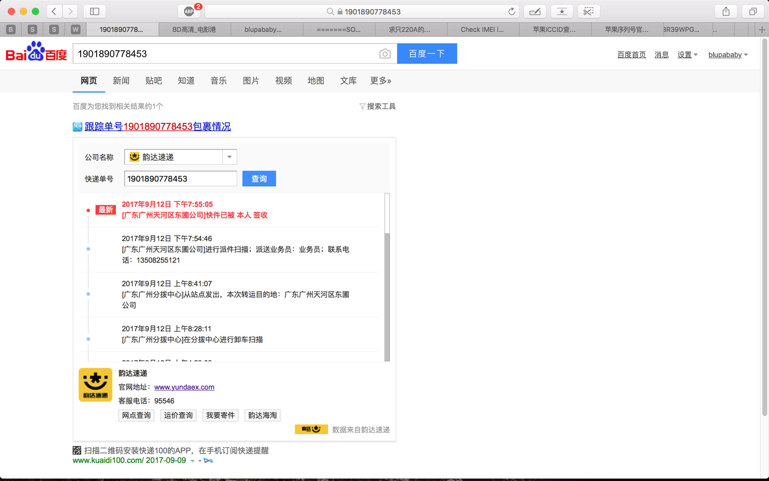Open the 图片 images category

coord(251,81)
